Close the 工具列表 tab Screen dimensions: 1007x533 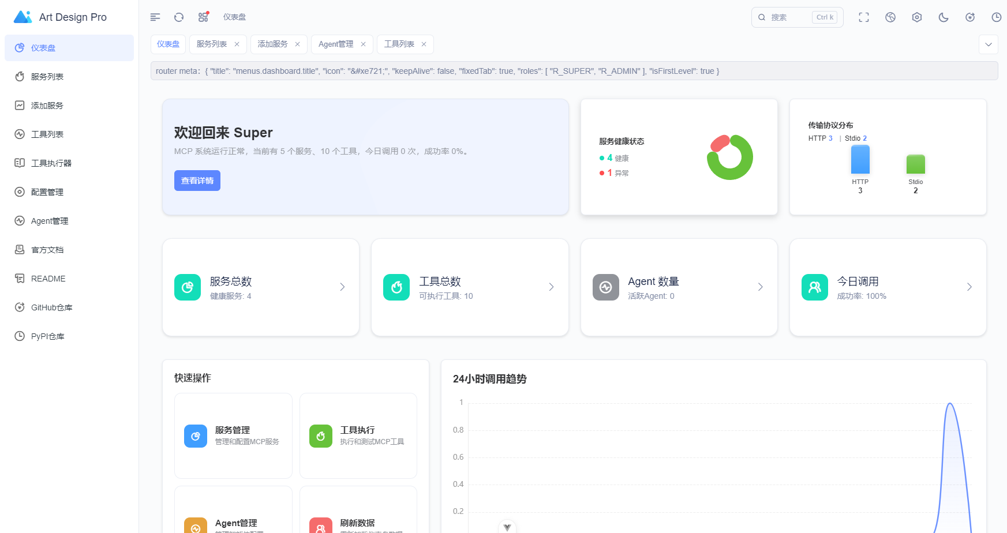click(424, 44)
